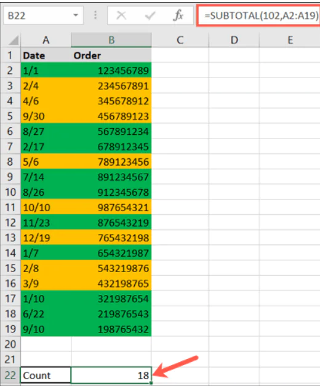Select order cell 789123456
320x386 pixels.
coord(111,162)
